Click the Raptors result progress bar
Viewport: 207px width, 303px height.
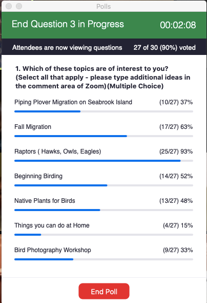click(103, 161)
